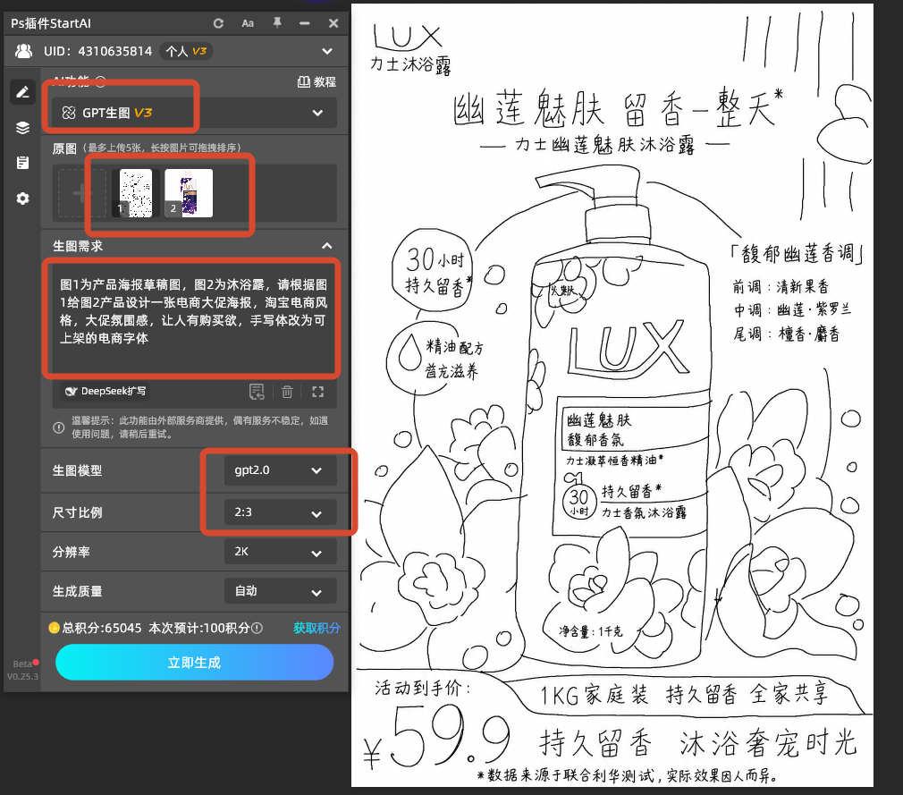This screenshot has width=903, height=795.
Task: Click the info icon beside 温馨提示
Action: tap(58, 427)
